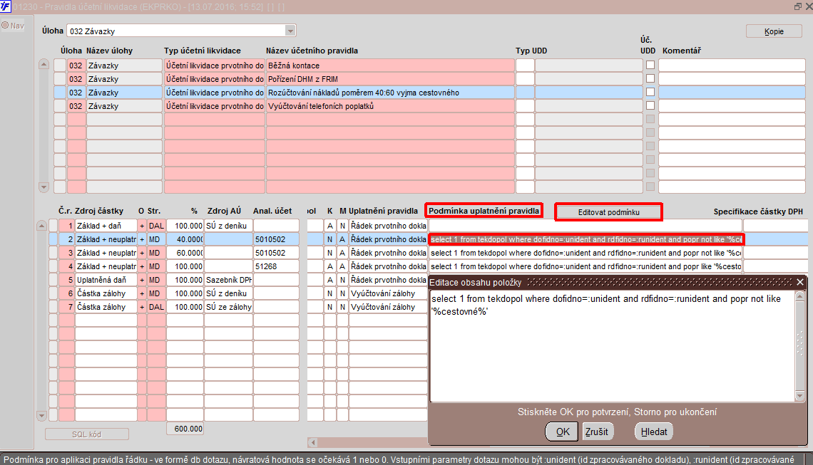Toggle Úč. UDD checkbox for Pořízení DHM z FRIM

650,79
